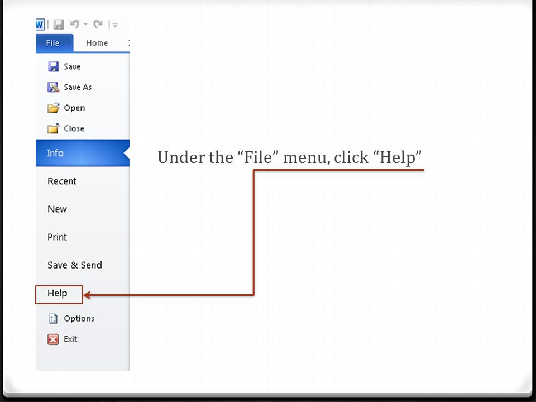
Task: Click the red X Exit icon
Action: coord(53,339)
